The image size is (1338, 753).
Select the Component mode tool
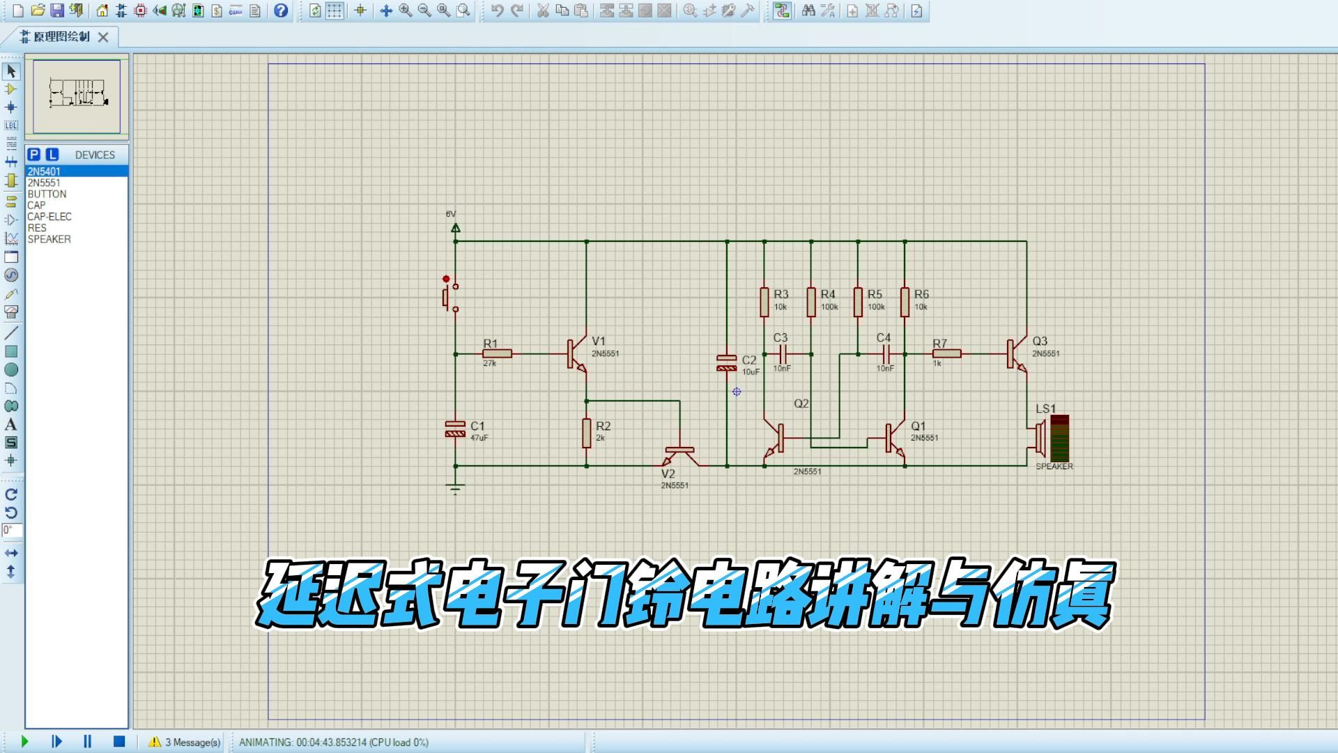pyautogui.click(x=10, y=89)
